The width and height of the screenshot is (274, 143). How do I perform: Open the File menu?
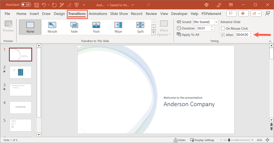pyautogui.click(x=7, y=14)
